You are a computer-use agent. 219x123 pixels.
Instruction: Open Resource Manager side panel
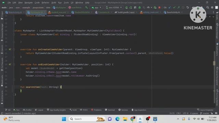(x=2, y=32)
